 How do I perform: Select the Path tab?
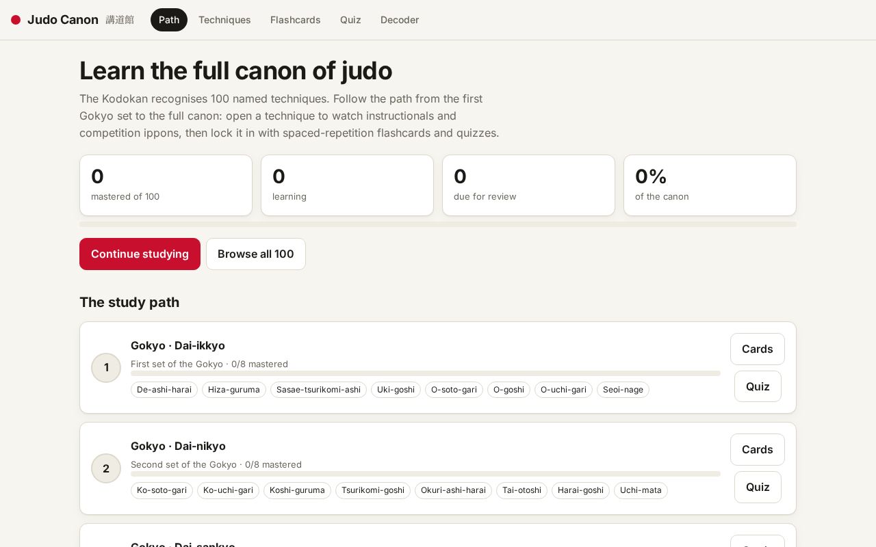(x=169, y=20)
